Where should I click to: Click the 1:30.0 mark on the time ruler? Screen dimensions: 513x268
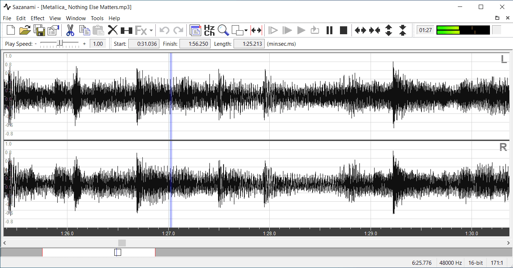coord(472,233)
